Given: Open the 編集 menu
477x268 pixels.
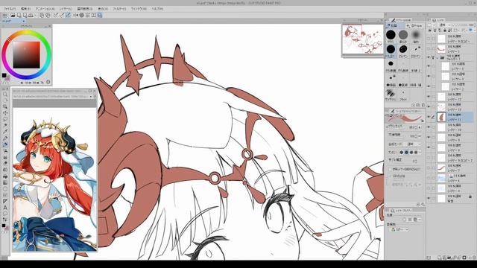Looking at the screenshot, I should tap(25, 9).
